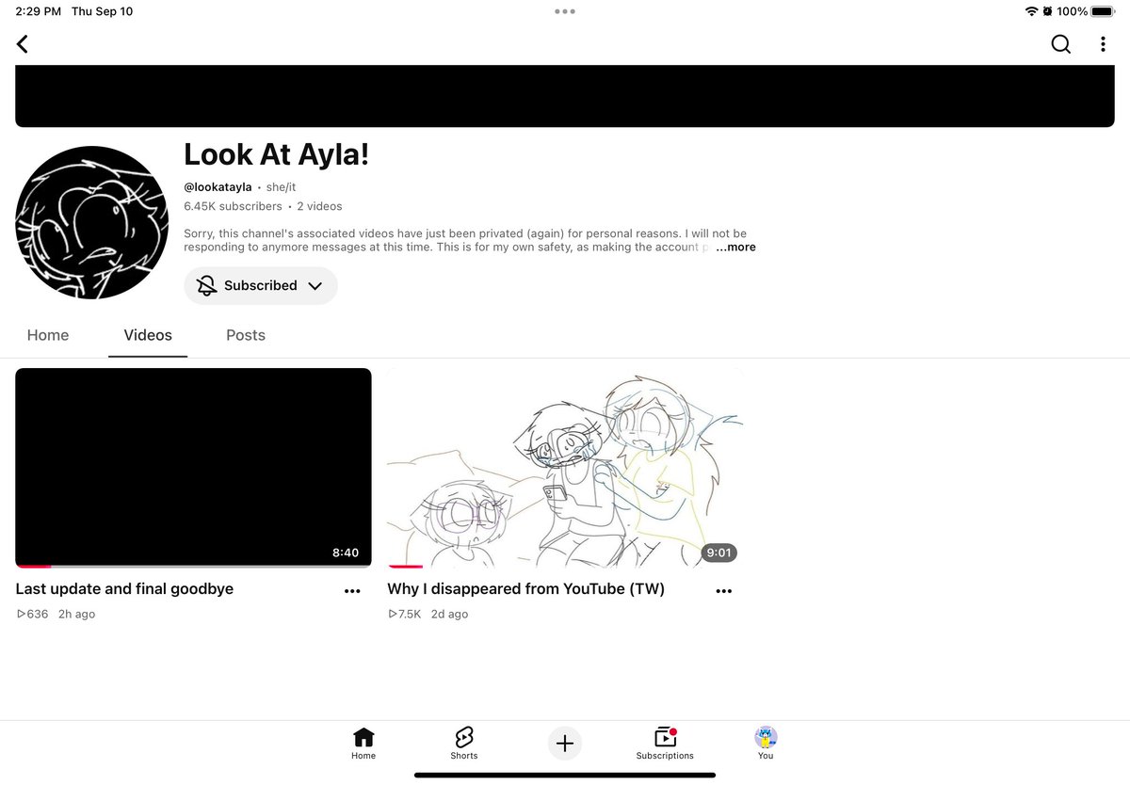1130x785 pixels.
Task: Open Shorts in the bottom bar
Action: pyautogui.click(x=464, y=744)
